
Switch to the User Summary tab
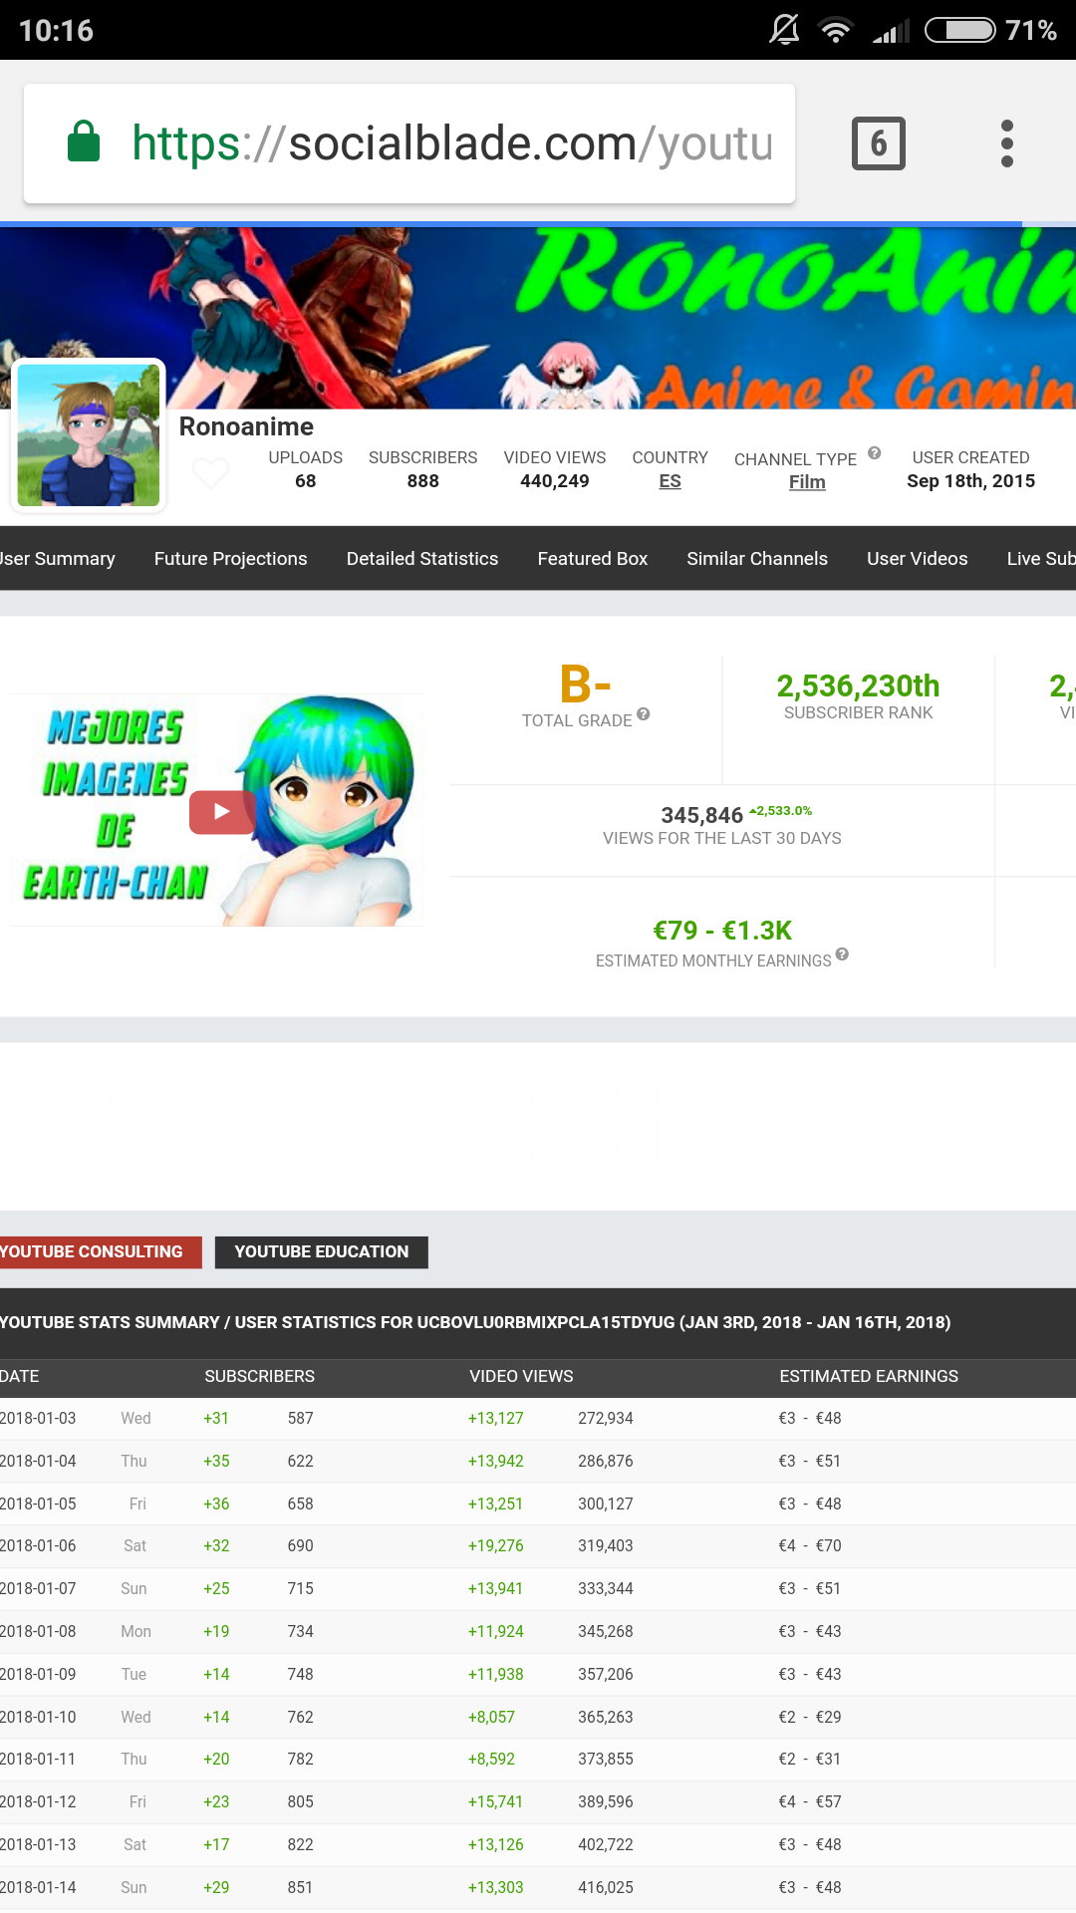pyautogui.click(x=57, y=559)
